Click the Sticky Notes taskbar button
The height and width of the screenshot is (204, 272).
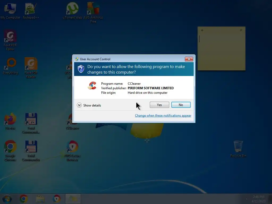pos(73,199)
